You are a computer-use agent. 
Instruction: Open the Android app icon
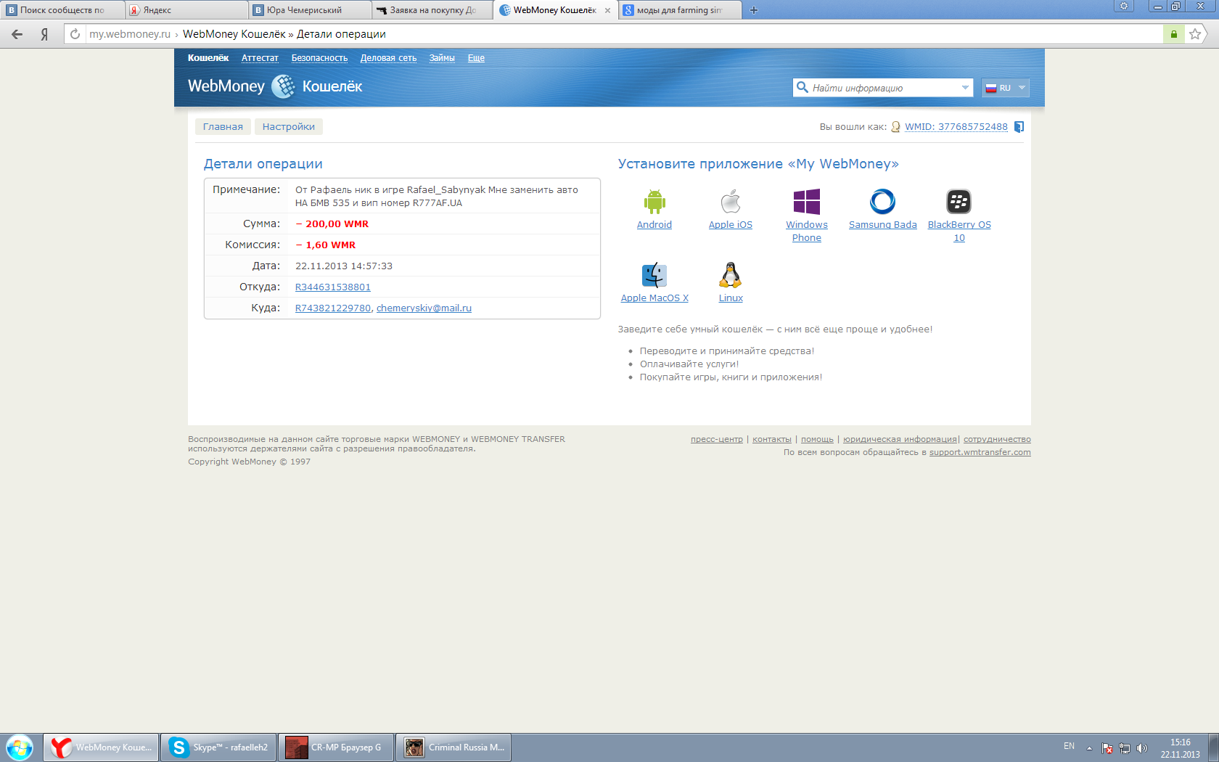click(x=654, y=202)
